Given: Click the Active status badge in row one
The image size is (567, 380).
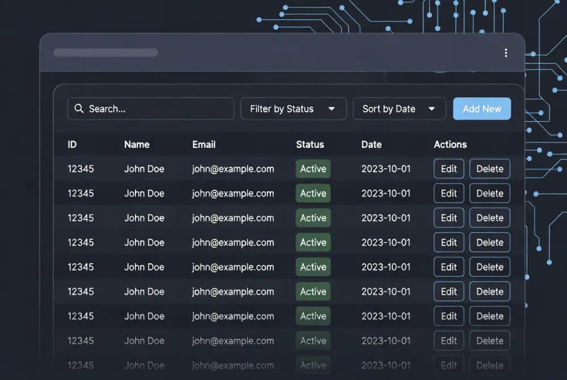Looking at the screenshot, I should coord(313,168).
